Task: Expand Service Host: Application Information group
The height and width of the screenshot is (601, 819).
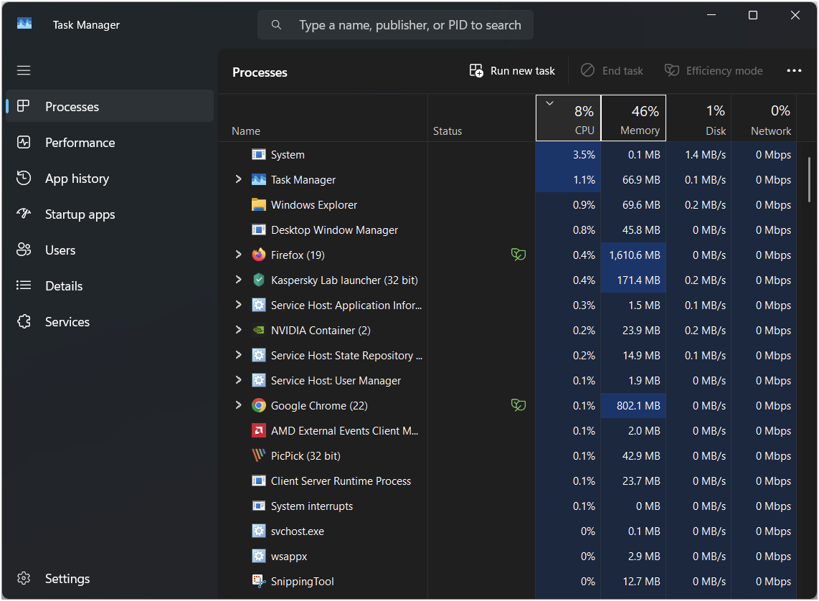Action: (x=239, y=304)
